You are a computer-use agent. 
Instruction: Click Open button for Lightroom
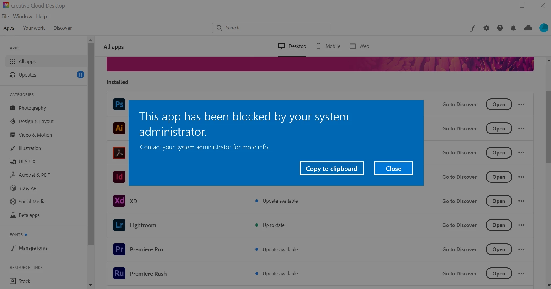[499, 225]
